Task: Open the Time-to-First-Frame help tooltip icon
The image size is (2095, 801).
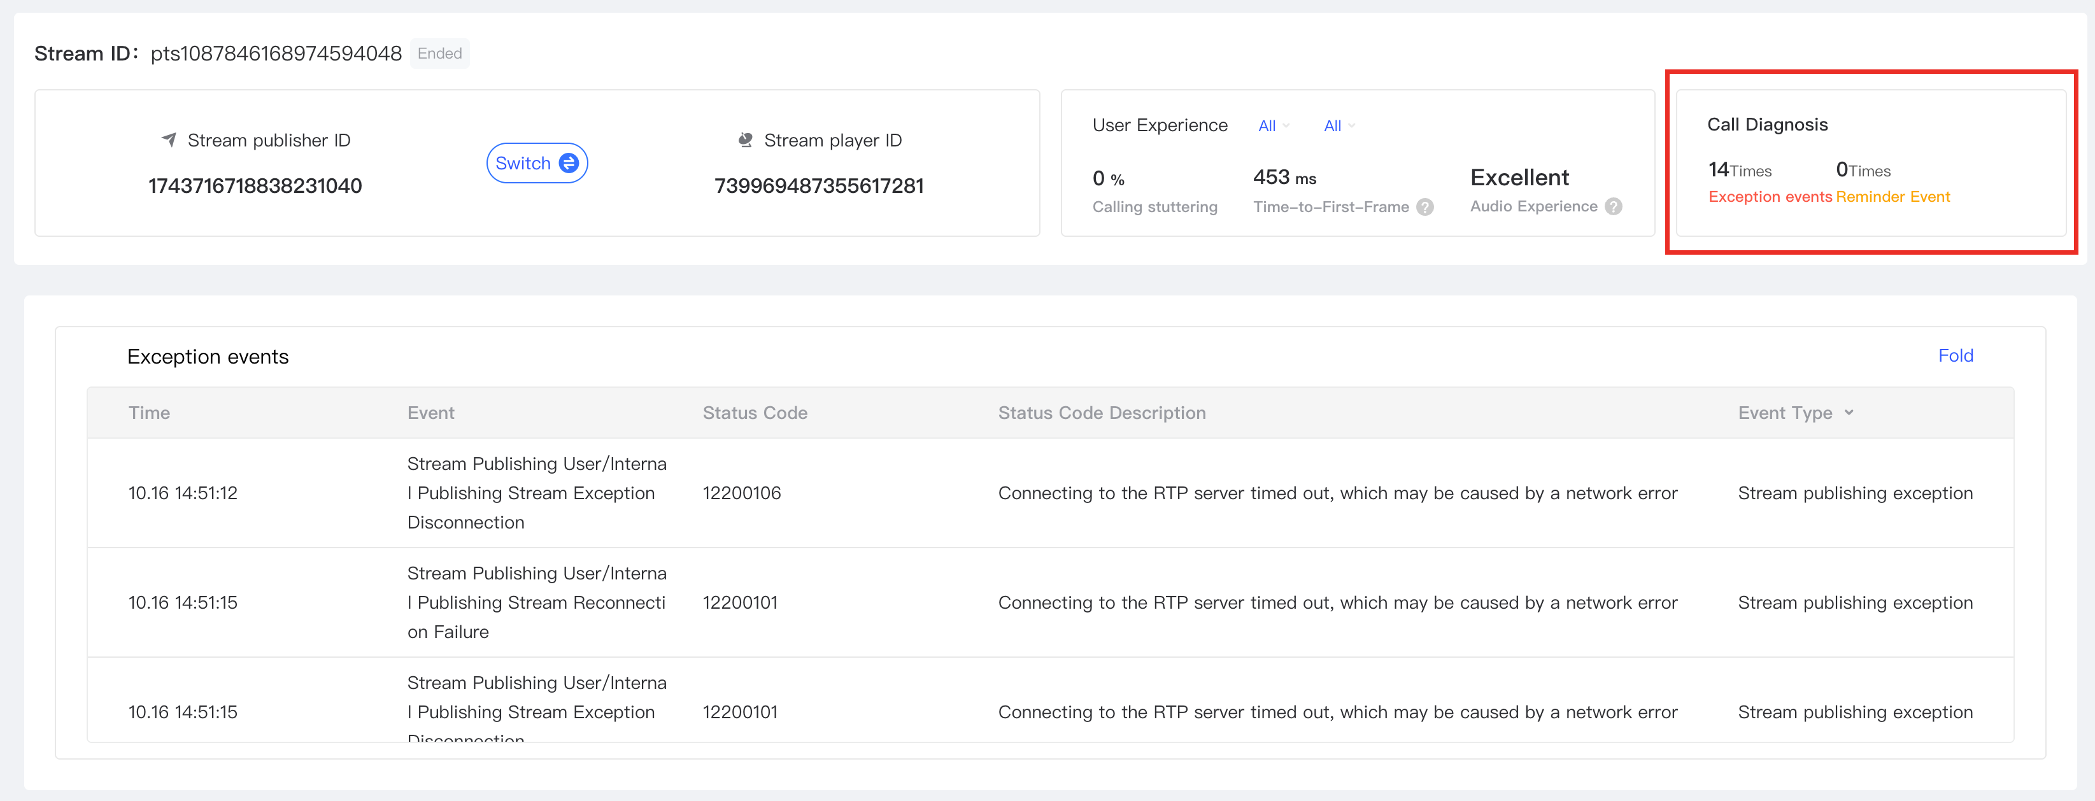Action: 1425,206
